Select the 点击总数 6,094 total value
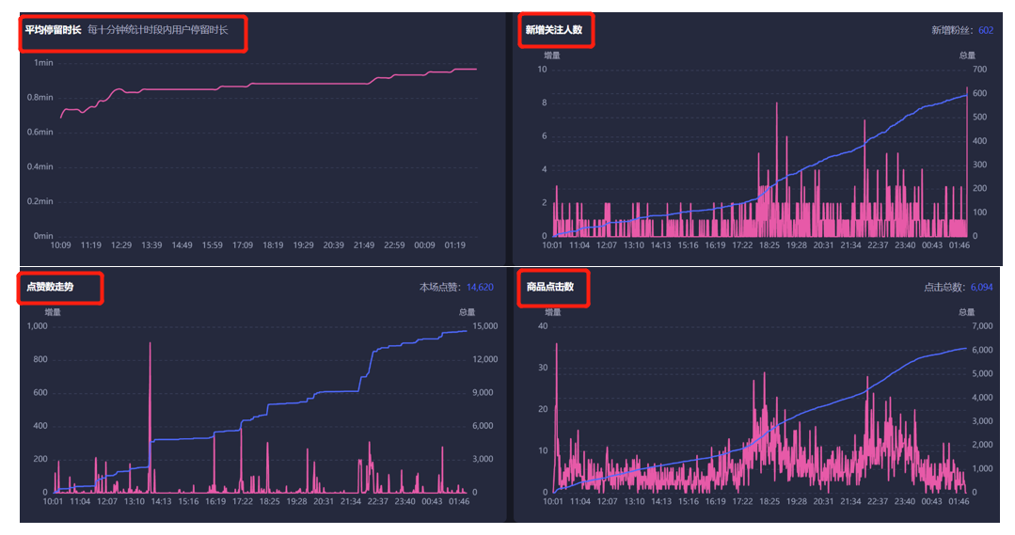The width and height of the screenshot is (1015, 535). (x=981, y=288)
